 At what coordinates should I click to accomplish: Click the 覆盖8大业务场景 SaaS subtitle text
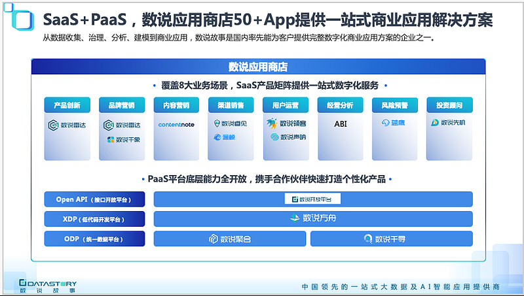(270, 86)
